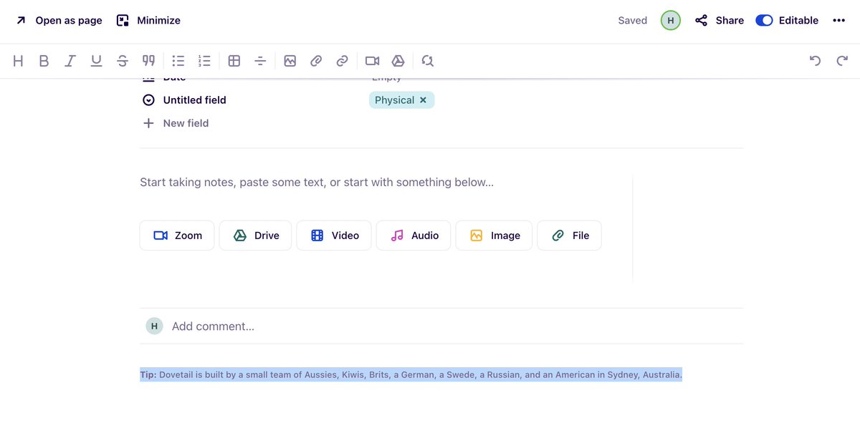Remove the Physical tag
The width and height of the screenshot is (860, 436).
423,100
